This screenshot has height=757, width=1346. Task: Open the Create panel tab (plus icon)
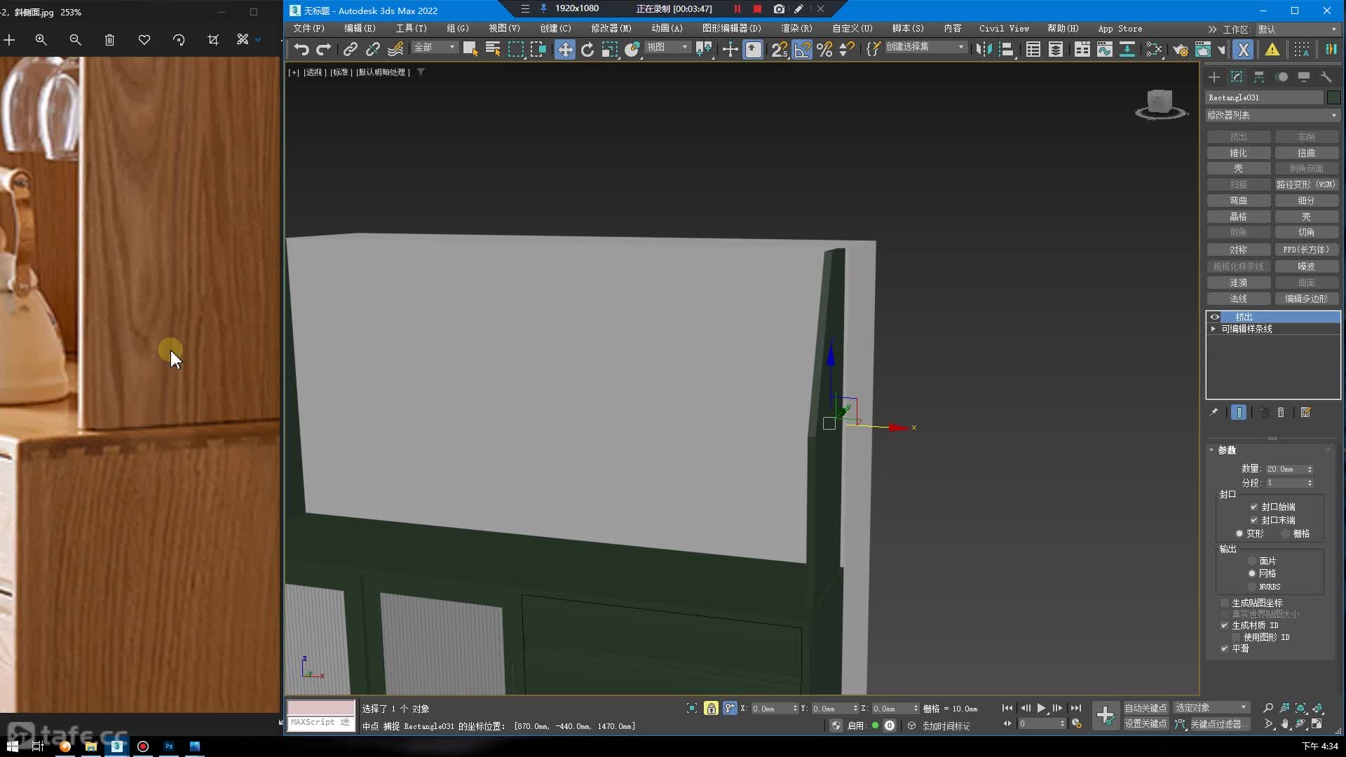(1214, 77)
